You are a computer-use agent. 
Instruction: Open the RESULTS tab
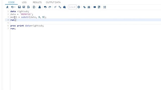[37, 2]
